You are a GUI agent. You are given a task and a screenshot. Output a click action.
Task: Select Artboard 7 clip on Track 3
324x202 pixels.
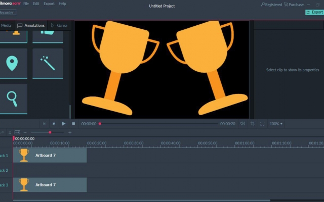[50, 185]
